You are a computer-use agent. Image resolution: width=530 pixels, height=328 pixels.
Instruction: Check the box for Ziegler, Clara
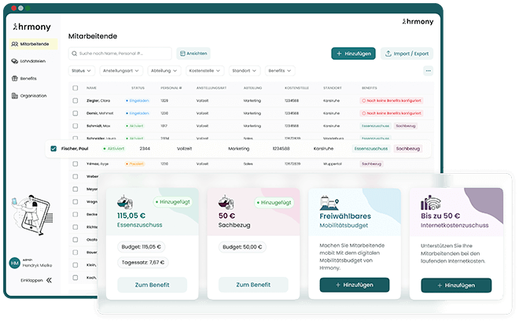tap(75, 101)
